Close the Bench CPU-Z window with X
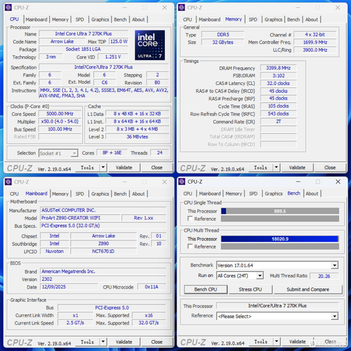This screenshot has width=351, height=351. pos(338,181)
